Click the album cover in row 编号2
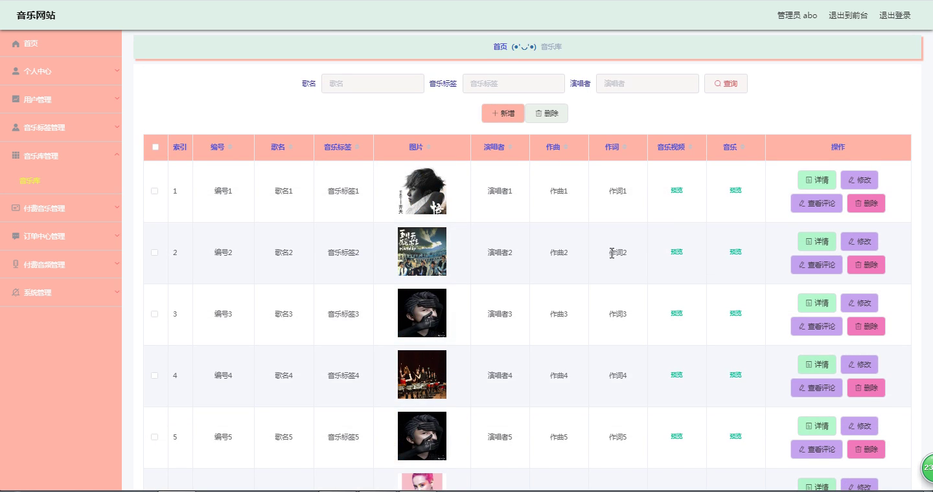933x492 pixels. 422,252
